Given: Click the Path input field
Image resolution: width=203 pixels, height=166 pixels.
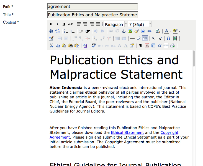Looking at the screenshot, I should [92, 7].
